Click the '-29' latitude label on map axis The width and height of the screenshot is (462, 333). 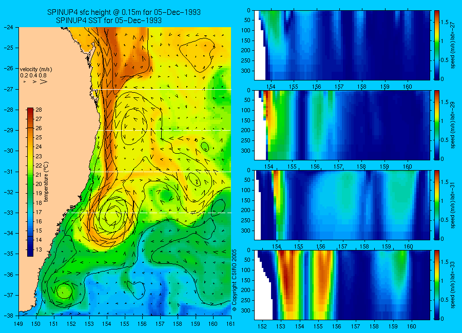pos(8,130)
